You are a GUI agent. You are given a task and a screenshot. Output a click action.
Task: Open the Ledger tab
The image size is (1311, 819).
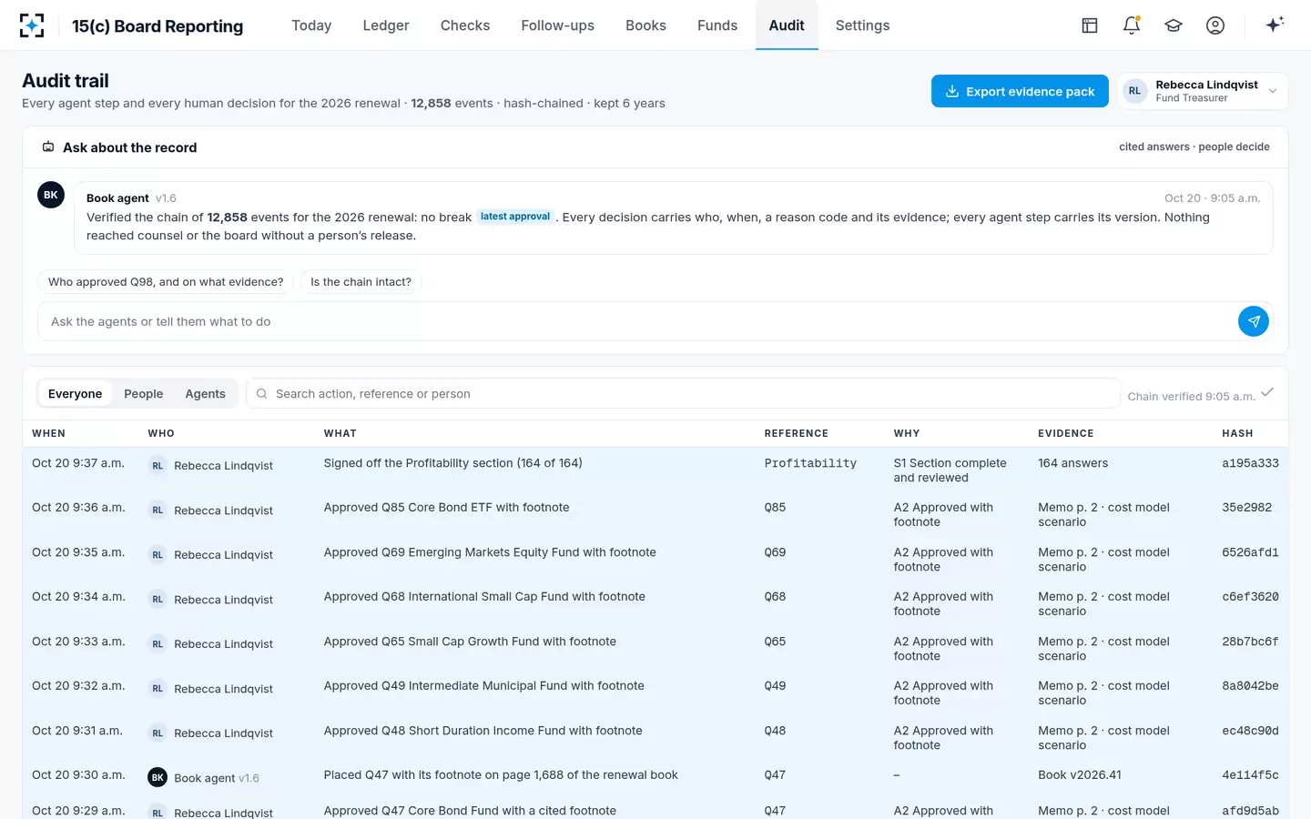coord(386,25)
